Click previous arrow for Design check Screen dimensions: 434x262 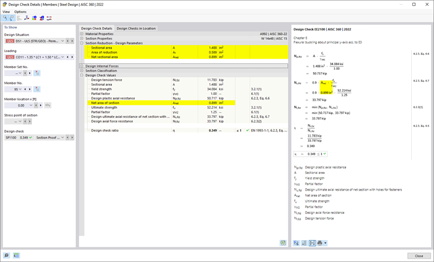click(67, 137)
